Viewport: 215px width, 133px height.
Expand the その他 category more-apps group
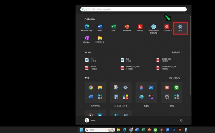[x=176, y=97]
